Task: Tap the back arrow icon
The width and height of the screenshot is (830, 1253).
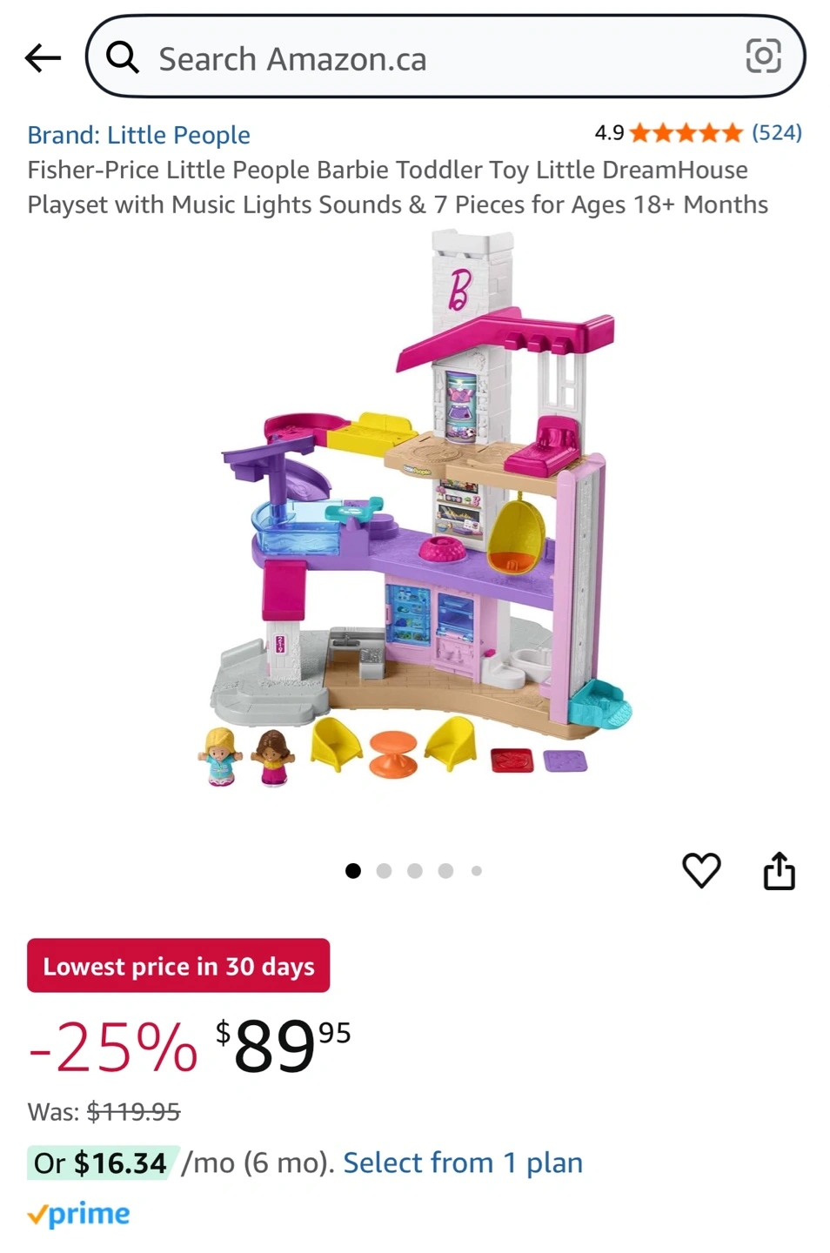Action: click(43, 58)
